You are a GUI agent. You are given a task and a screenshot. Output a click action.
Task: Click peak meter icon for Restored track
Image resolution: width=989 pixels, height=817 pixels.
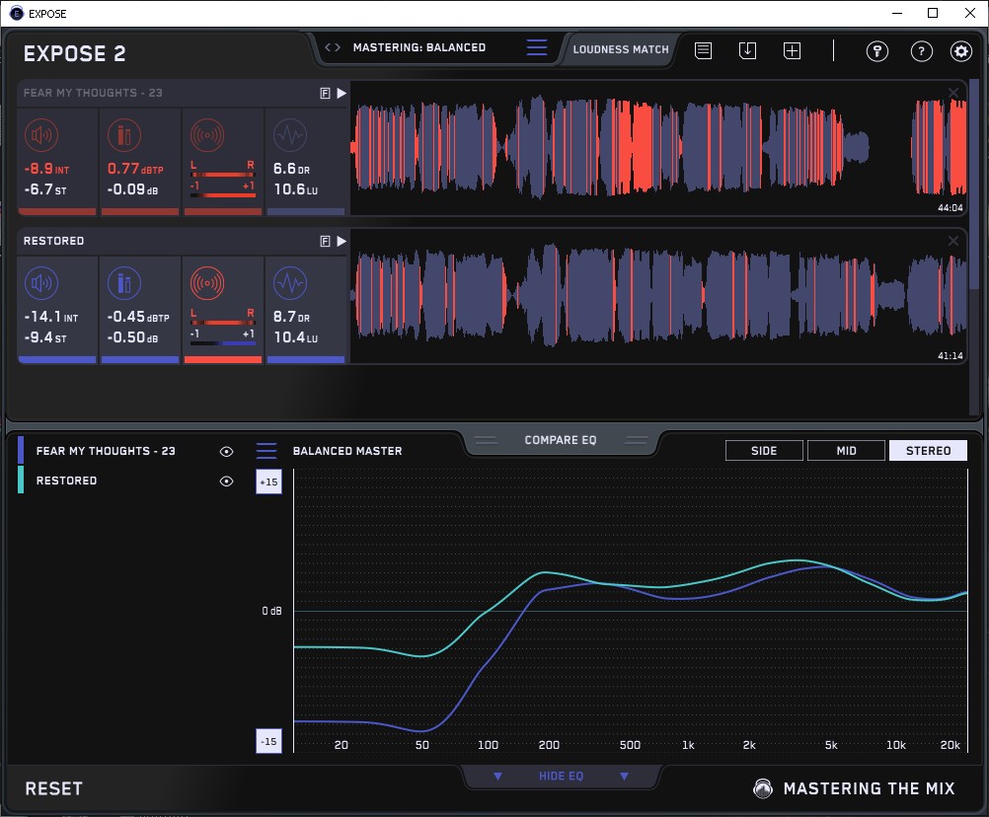point(124,283)
